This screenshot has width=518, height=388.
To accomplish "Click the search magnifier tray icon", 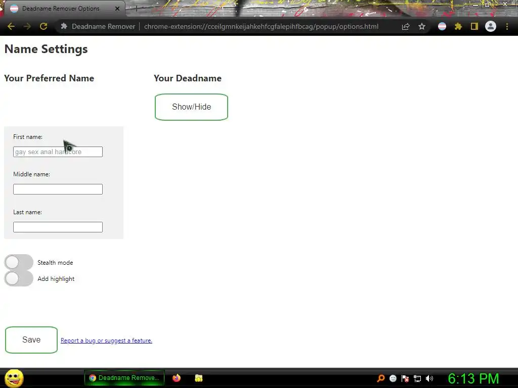I will [380, 378].
